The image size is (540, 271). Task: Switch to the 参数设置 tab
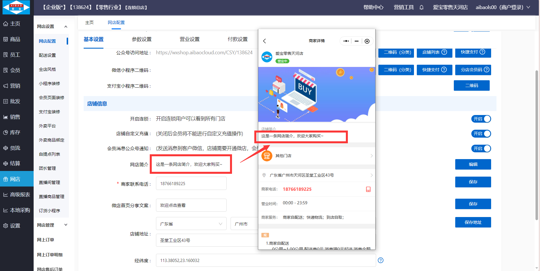142,39
